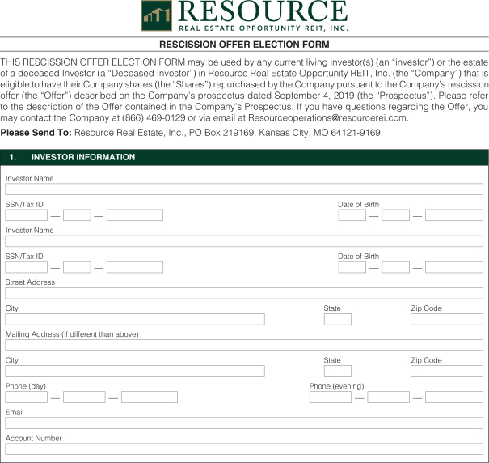
Task: Click the Account Number field
Action: tap(244, 448)
